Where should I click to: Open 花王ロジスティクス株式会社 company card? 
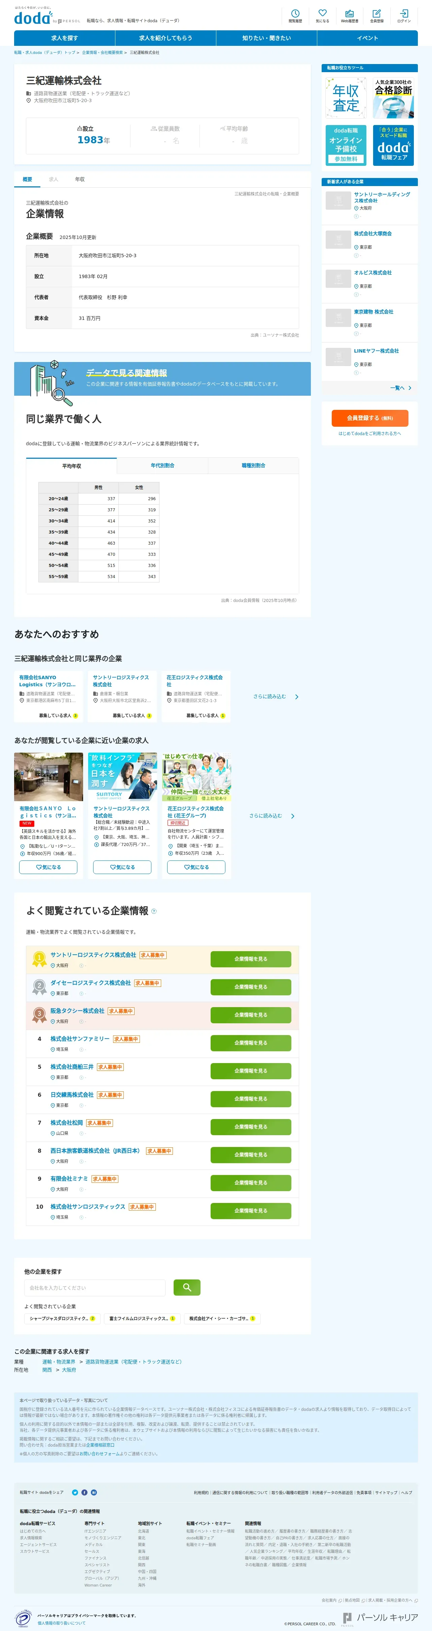(x=196, y=696)
